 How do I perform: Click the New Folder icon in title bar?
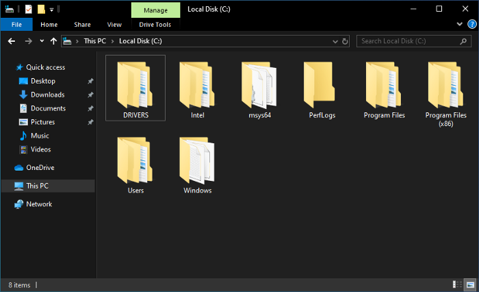pyautogui.click(x=41, y=10)
